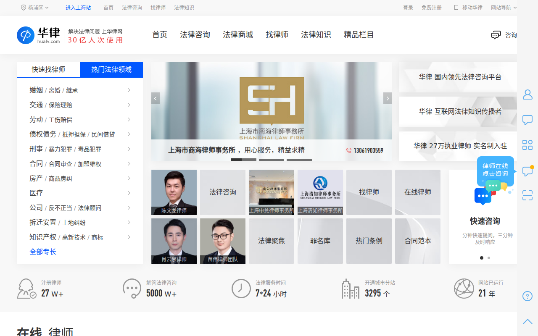Click the 华律 国内领先法律咨询平台 card
This screenshot has width=538, height=336.
click(x=458, y=77)
